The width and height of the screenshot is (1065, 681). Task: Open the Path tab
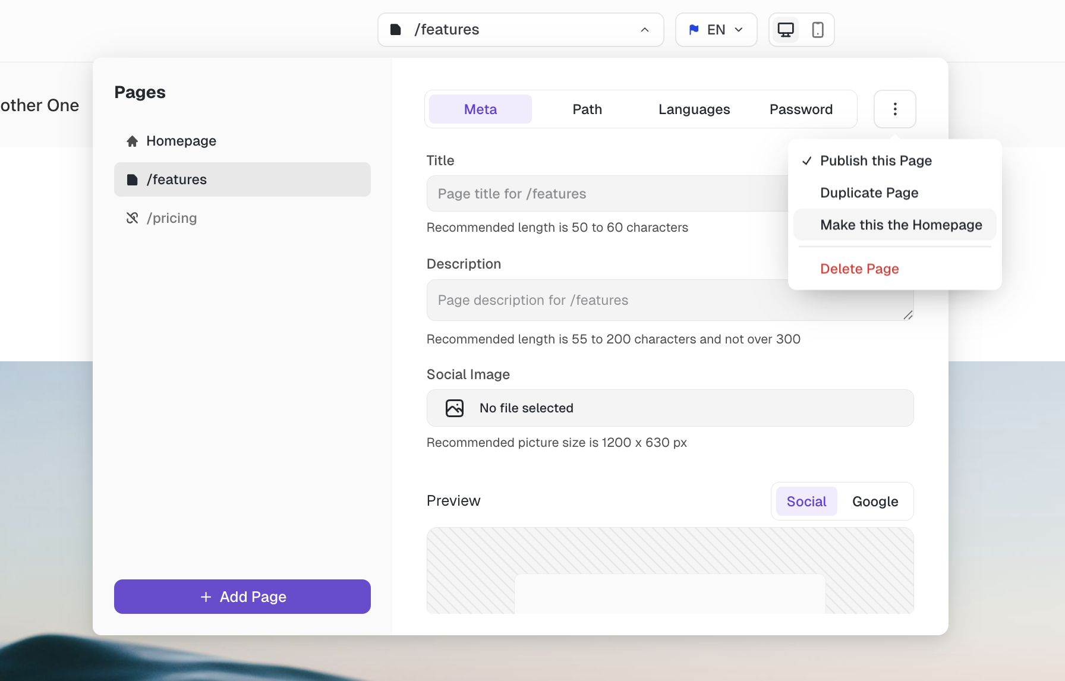[x=587, y=109]
